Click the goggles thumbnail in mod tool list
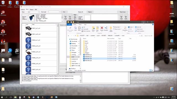The height and width of the screenshot is (99, 177). pos(28,52)
